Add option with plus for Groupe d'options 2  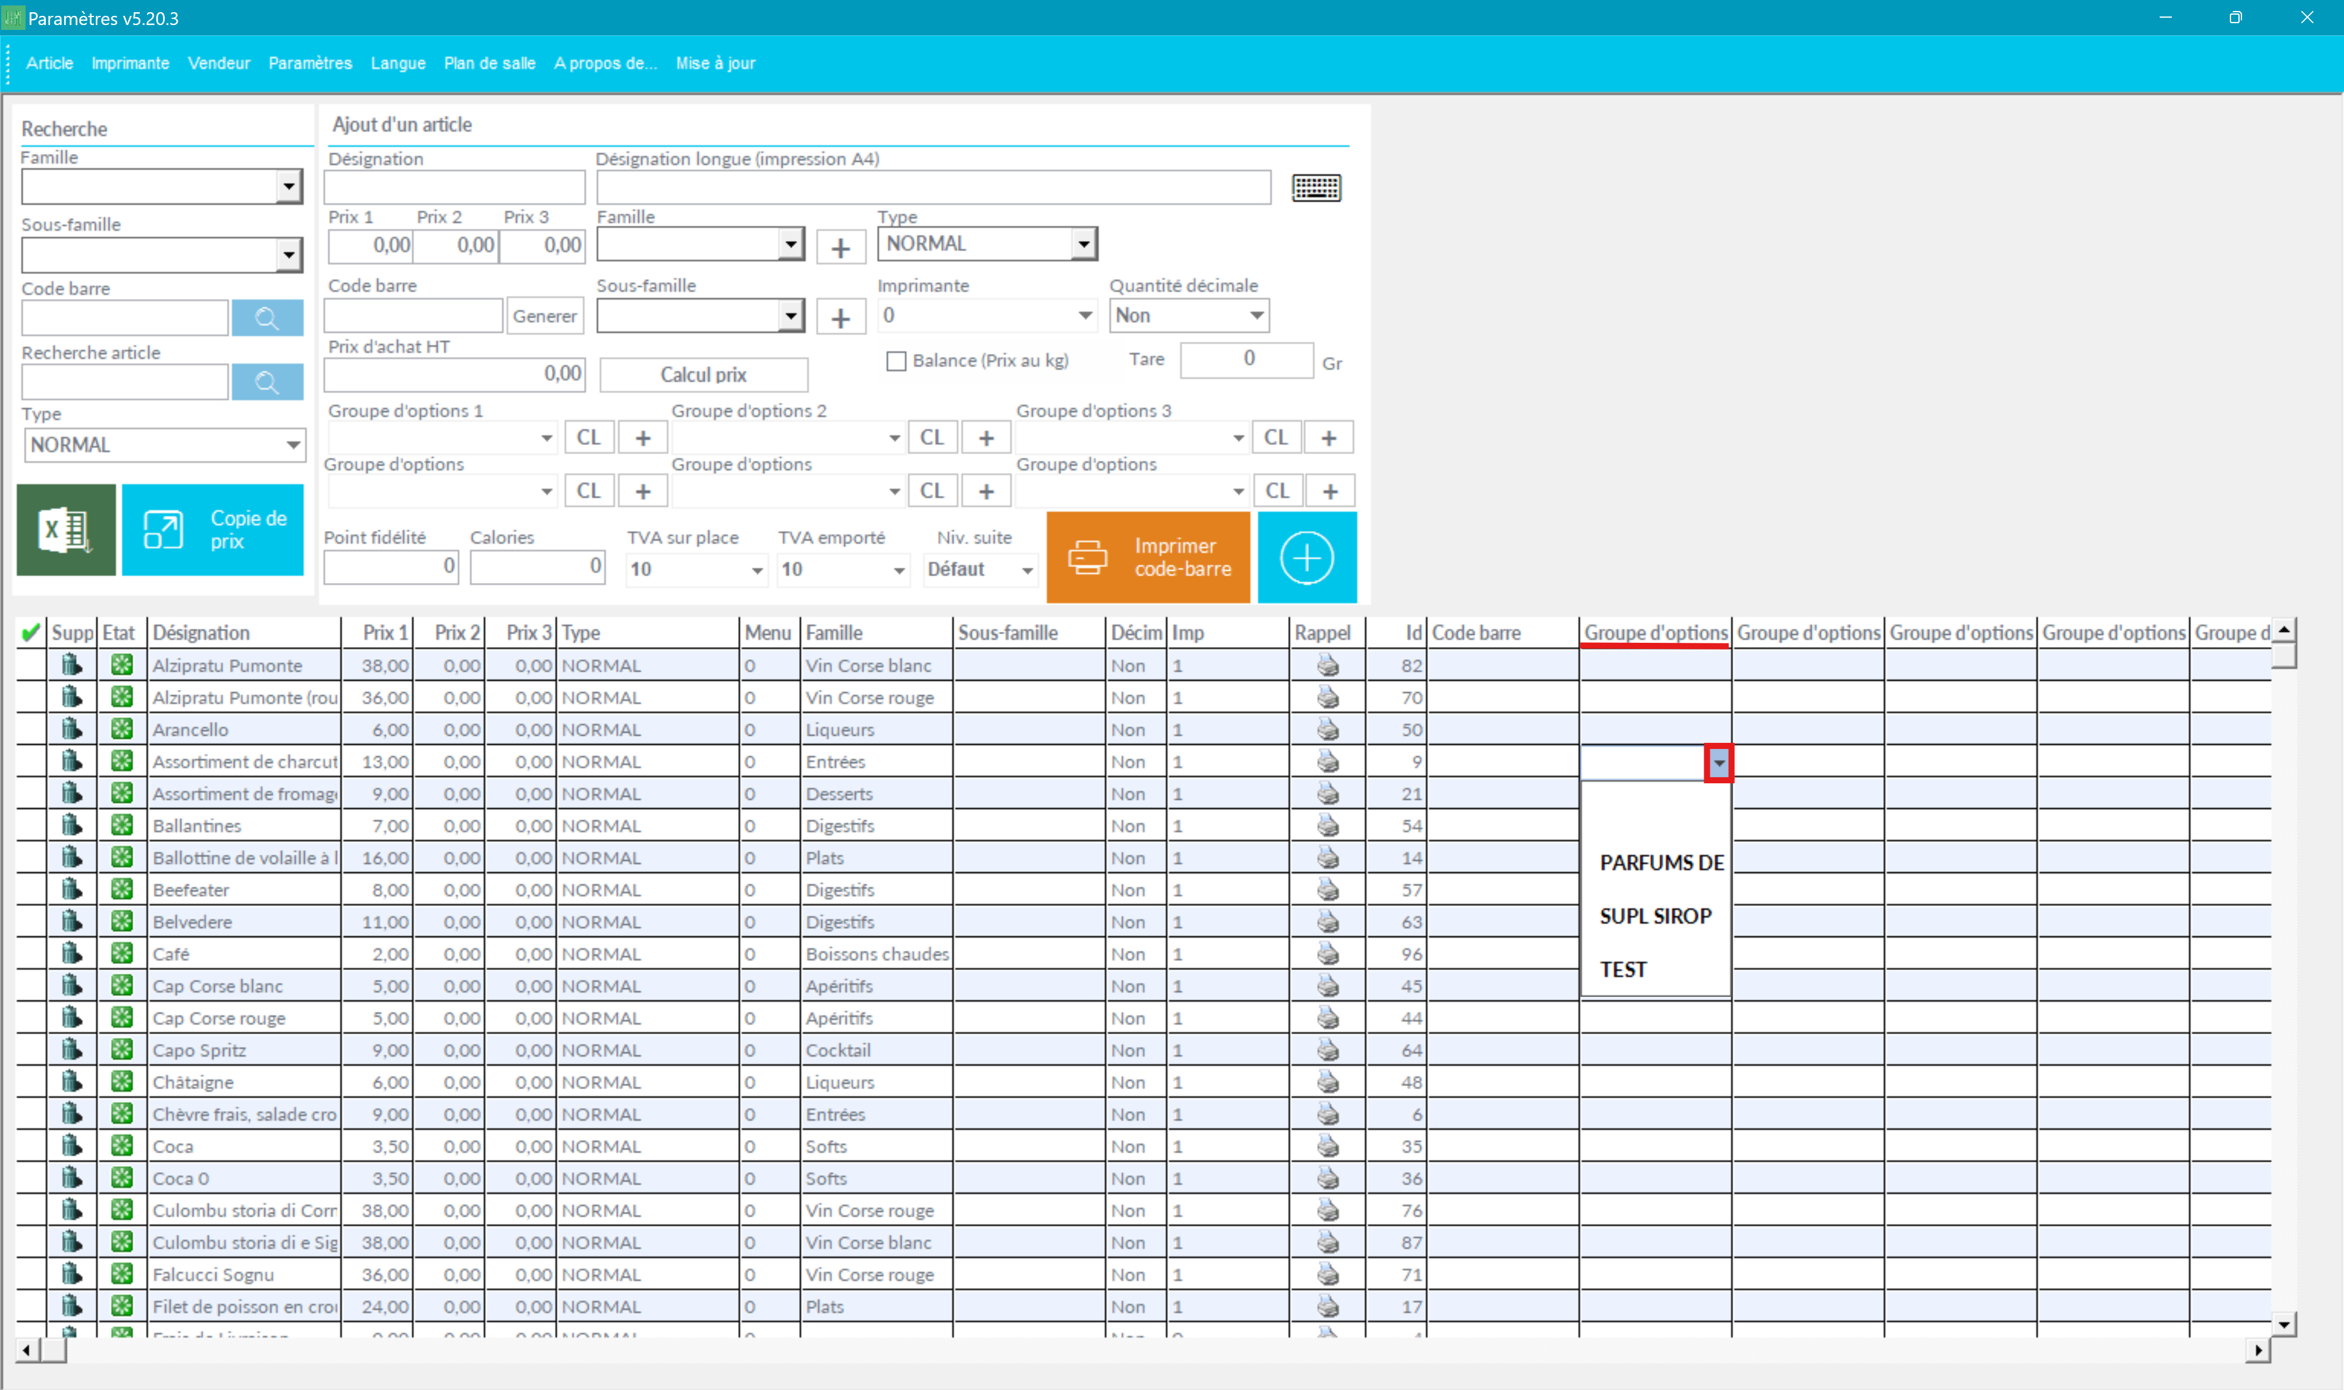[x=986, y=438]
